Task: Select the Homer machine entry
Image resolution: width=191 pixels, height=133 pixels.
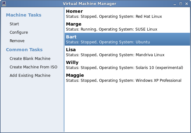Action: [x=127, y=14]
